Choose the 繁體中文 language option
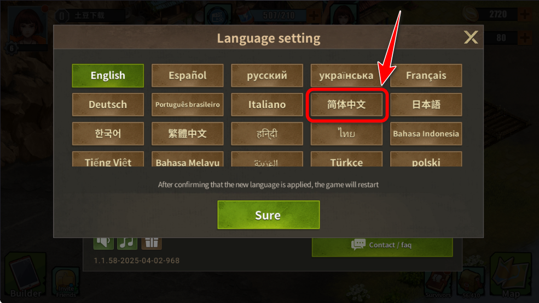Viewport: 539px width, 303px height. click(187, 134)
